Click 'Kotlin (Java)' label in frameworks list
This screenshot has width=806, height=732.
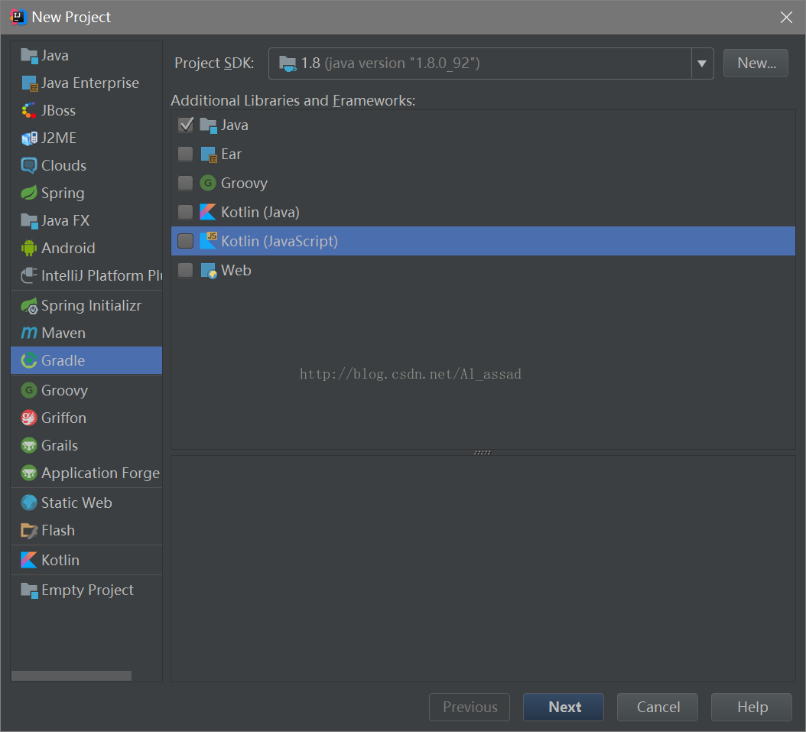pyautogui.click(x=260, y=213)
